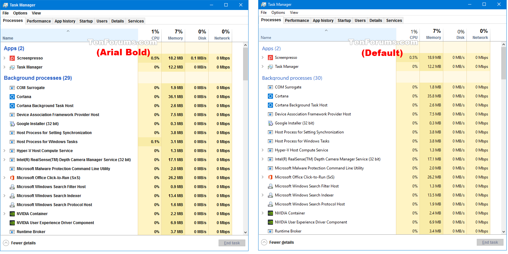Image resolution: width=508 pixels, height=254 pixels.
Task: Click Microsoft Office Click-to-Run icon, right window
Action: (270, 177)
